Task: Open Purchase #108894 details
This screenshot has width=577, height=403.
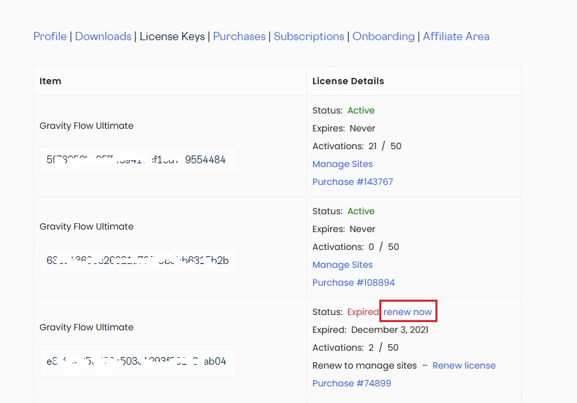Action: click(x=353, y=282)
